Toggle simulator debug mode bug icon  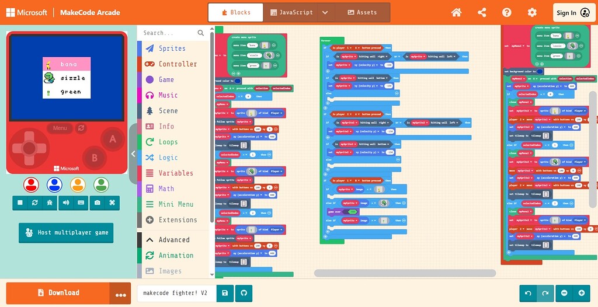click(50, 203)
